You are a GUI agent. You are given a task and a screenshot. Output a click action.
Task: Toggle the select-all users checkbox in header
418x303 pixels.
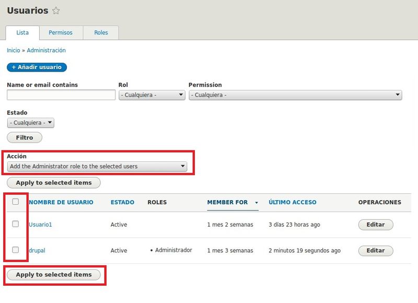[x=16, y=202]
